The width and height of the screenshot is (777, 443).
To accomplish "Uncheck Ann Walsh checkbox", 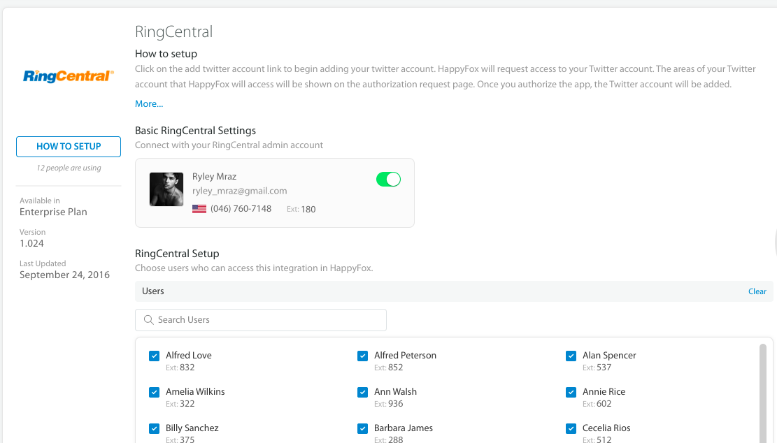I will click(x=363, y=392).
